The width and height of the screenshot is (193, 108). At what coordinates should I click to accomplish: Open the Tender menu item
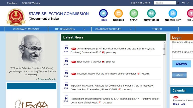pos(157,29)
